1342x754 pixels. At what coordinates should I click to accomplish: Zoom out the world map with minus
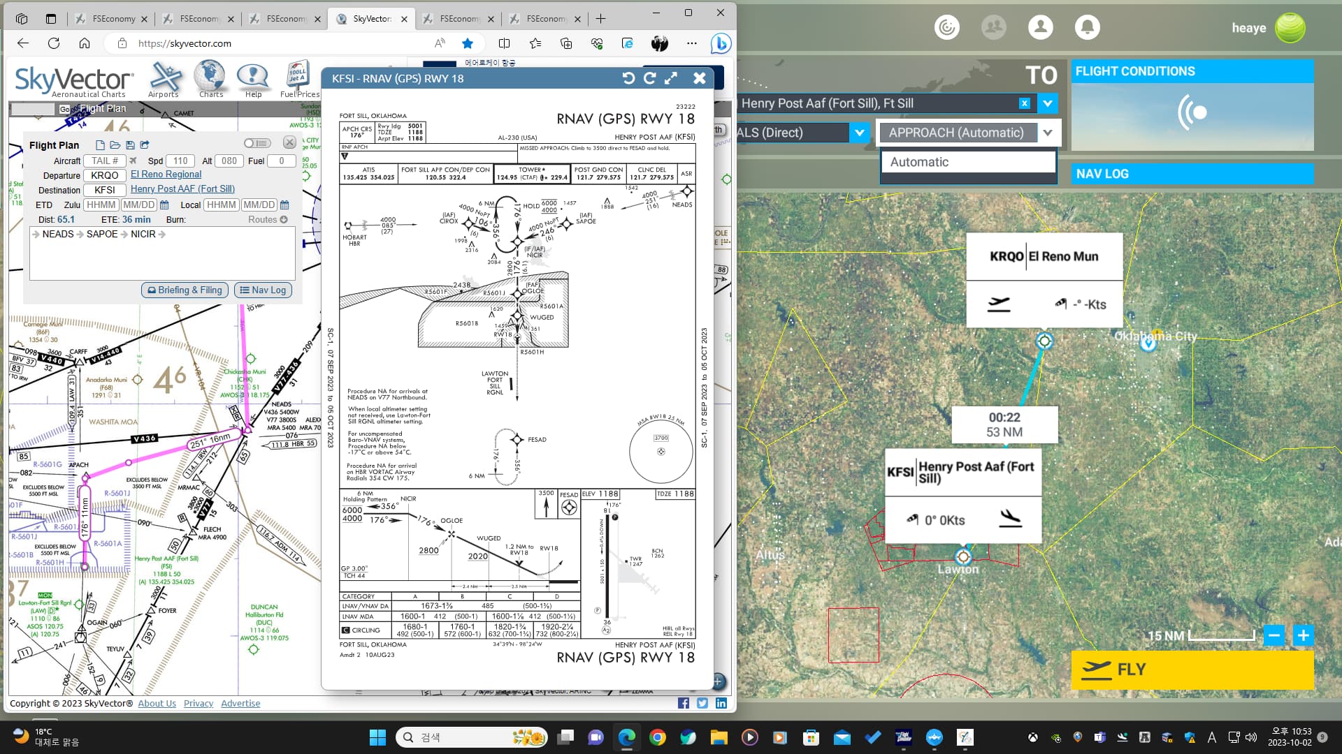[x=1274, y=636]
